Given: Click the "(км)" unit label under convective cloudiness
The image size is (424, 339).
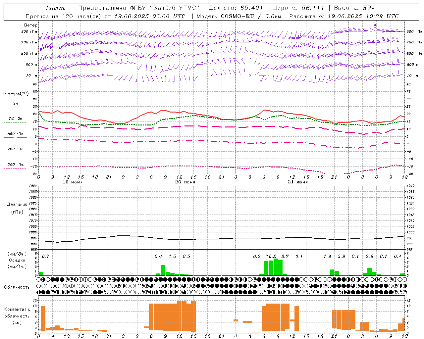Looking at the screenshot, I should click(17, 322).
